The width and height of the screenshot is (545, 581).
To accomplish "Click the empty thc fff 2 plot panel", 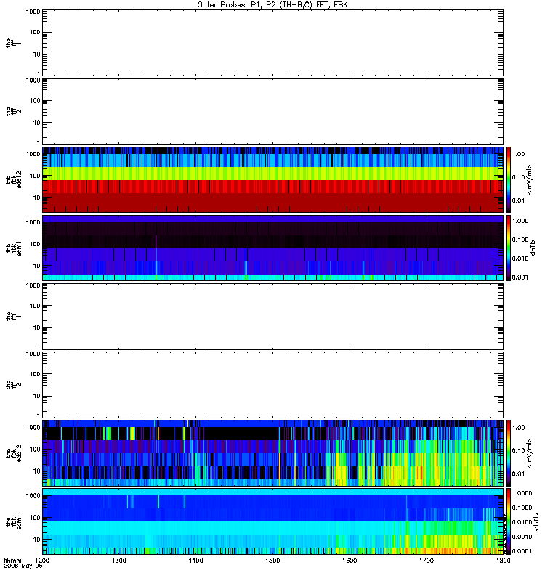I will click(273, 385).
